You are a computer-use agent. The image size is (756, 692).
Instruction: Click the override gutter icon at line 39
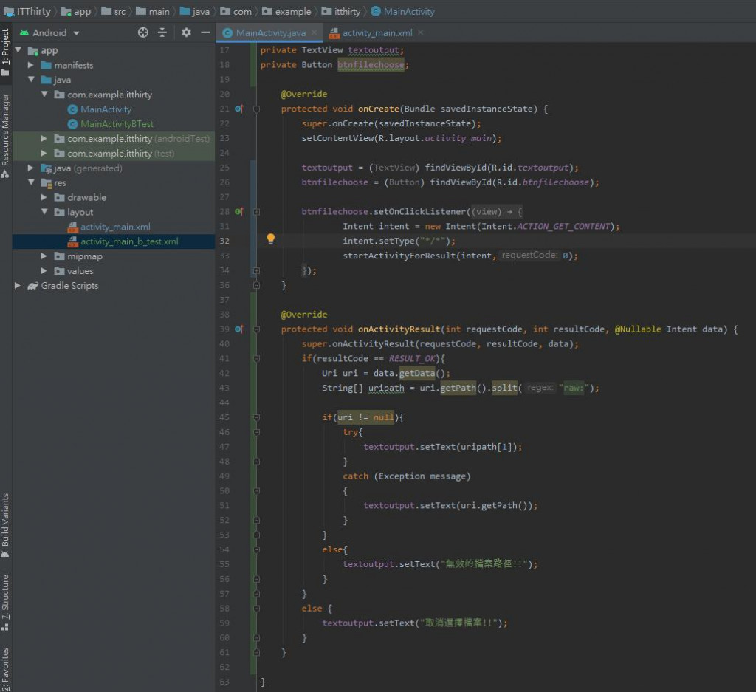[x=238, y=329]
